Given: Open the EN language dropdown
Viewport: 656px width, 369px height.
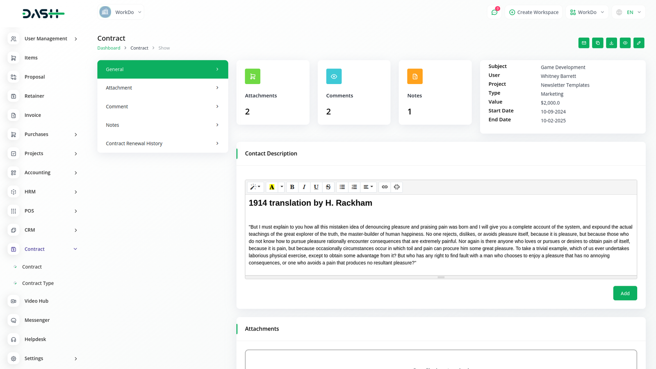Looking at the screenshot, I should (629, 12).
